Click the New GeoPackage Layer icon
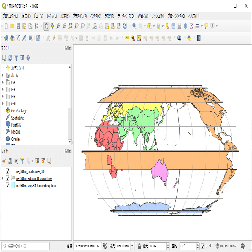 pyautogui.click(x=12, y=38)
